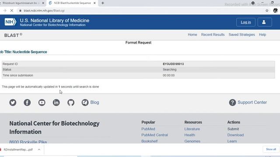Open NCBI YouTube icon
The image size is (280, 157).
click(42, 102)
